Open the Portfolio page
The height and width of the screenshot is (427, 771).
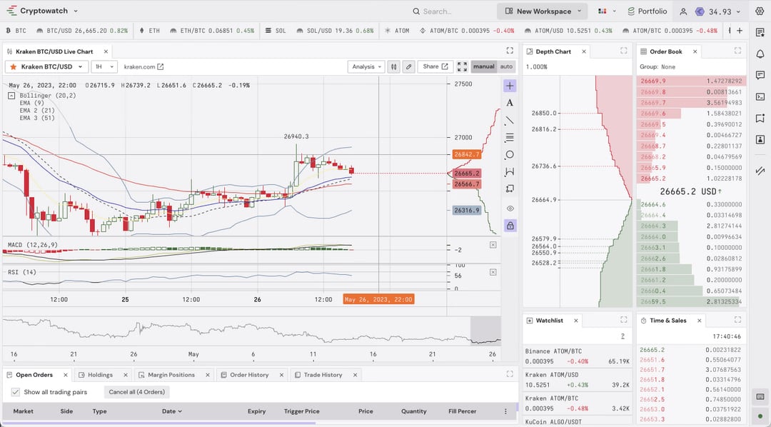click(x=647, y=11)
